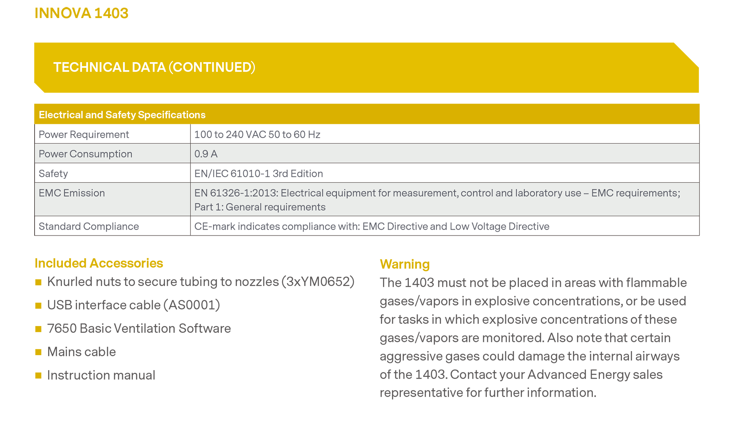The width and height of the screenshot is (736, 443).
Task: Click the 0.9 A consumption value
Action: click(206, 154)
